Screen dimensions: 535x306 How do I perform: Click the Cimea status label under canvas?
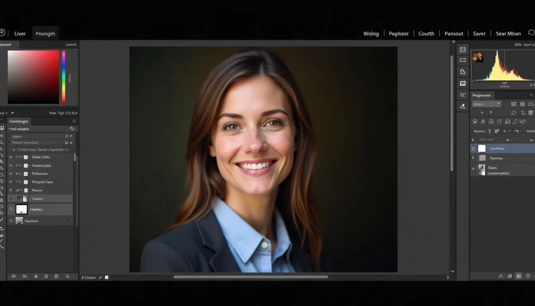pos(90,277)
